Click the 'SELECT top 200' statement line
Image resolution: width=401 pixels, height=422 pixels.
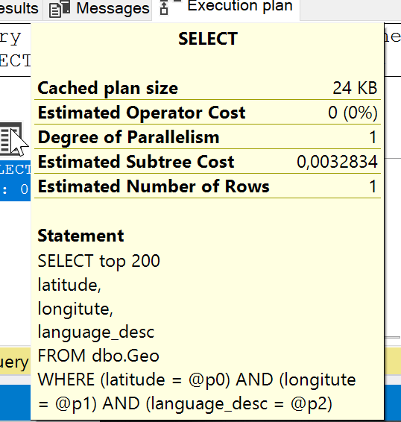[99, 261]
